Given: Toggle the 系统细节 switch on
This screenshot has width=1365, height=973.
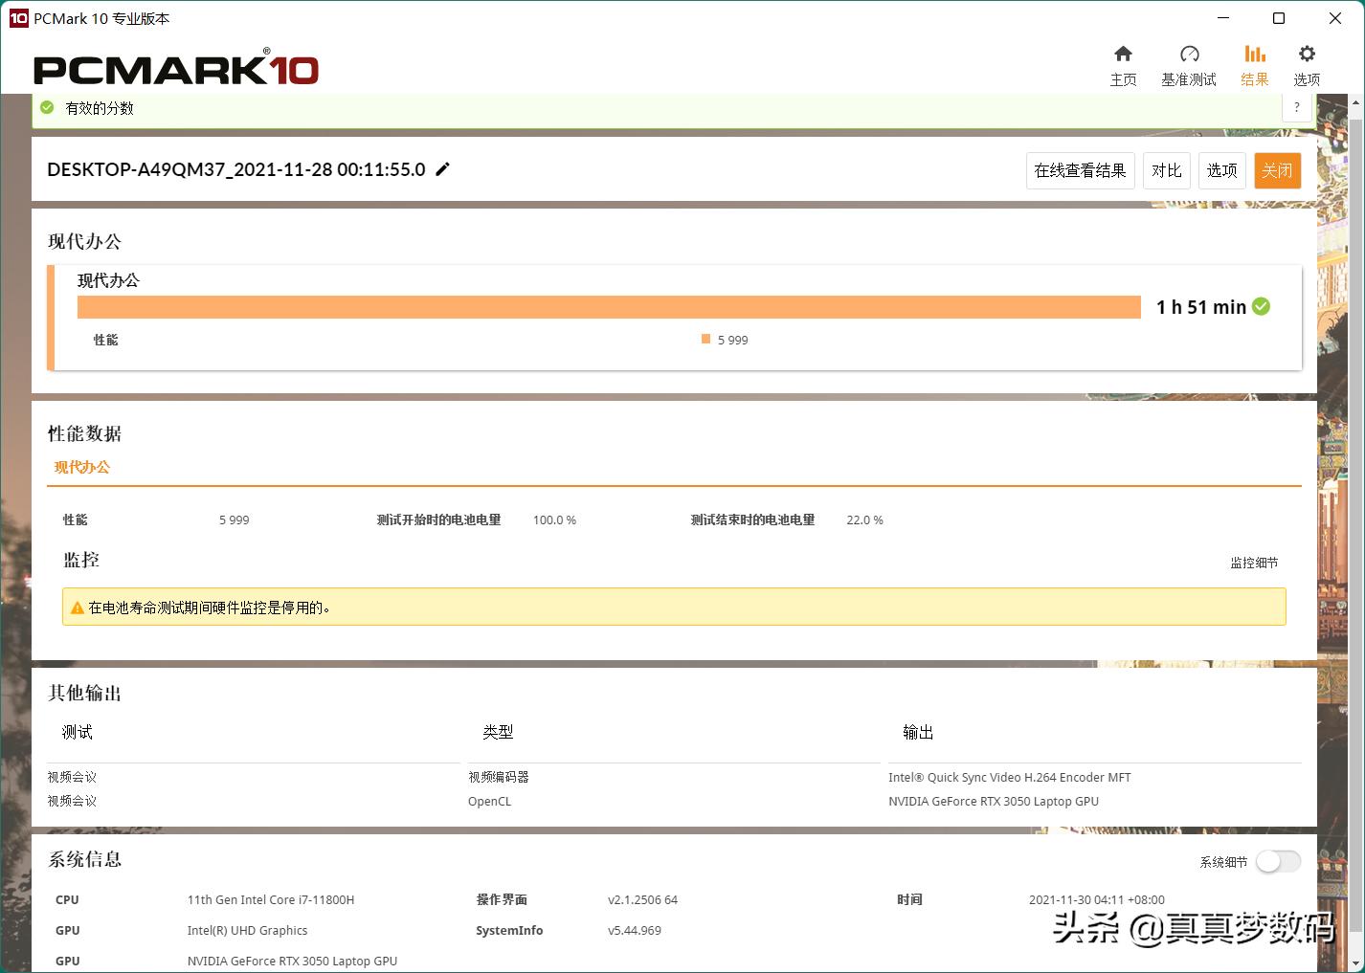Looking at the screenshot, I should (1278, 861).
